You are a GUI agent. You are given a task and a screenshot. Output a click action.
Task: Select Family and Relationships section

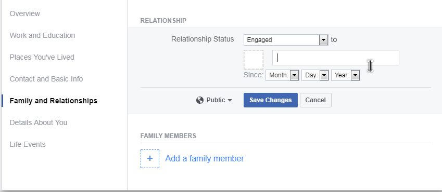(53, 101)
